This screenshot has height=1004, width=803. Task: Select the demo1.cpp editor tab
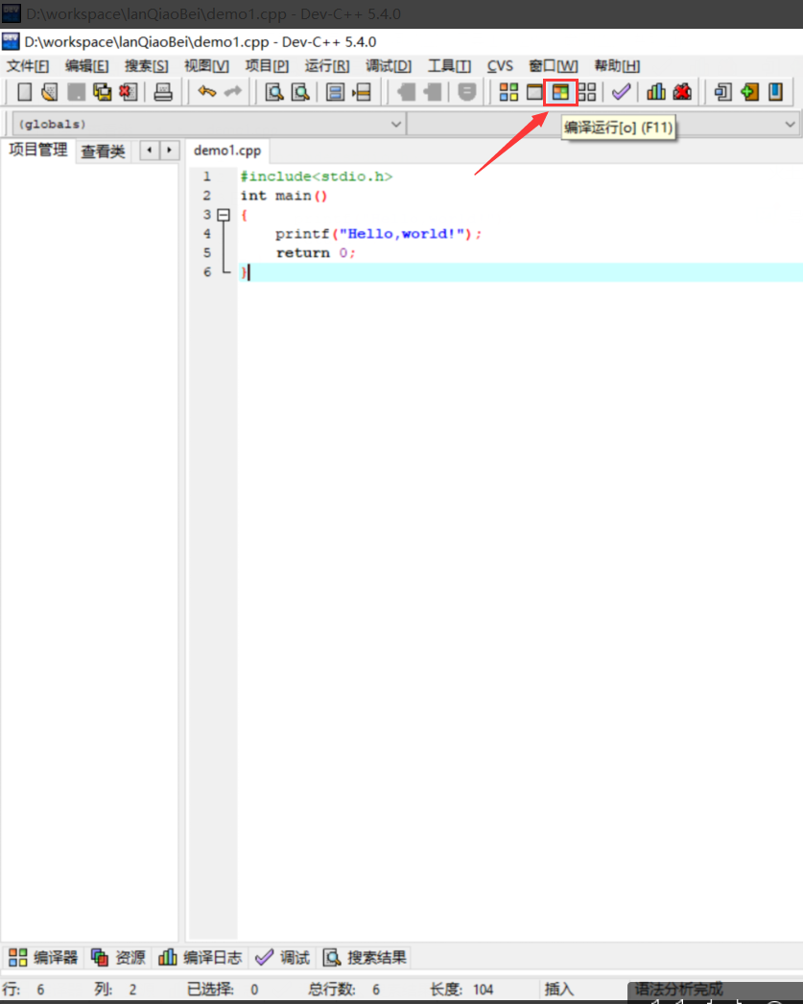pyautogui.click(x=228, y=151)
